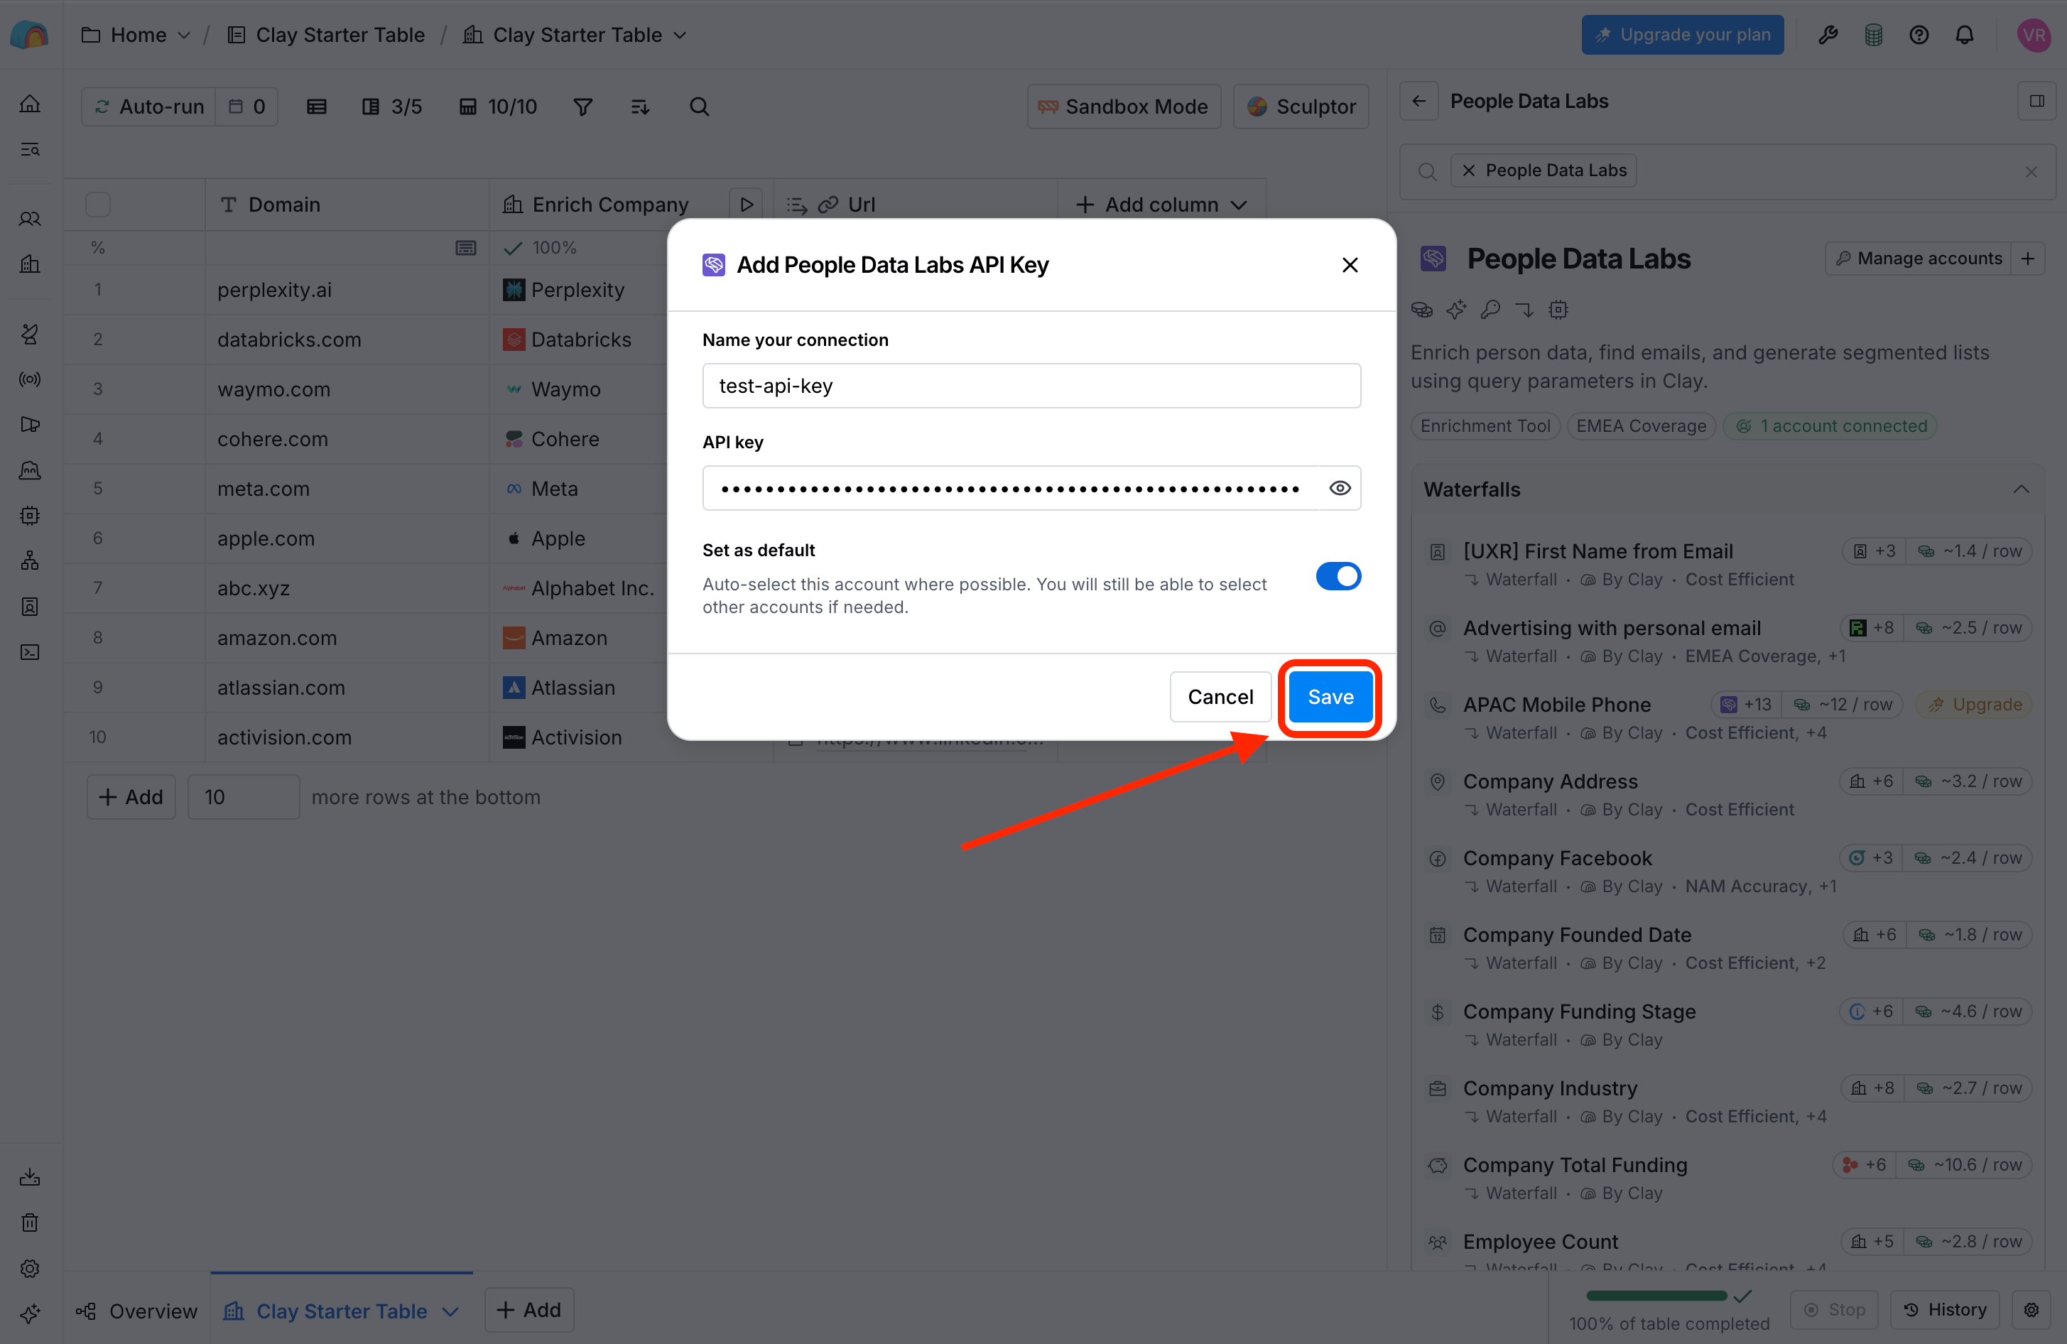Open run settings gear icon

click(2031, 1310)
